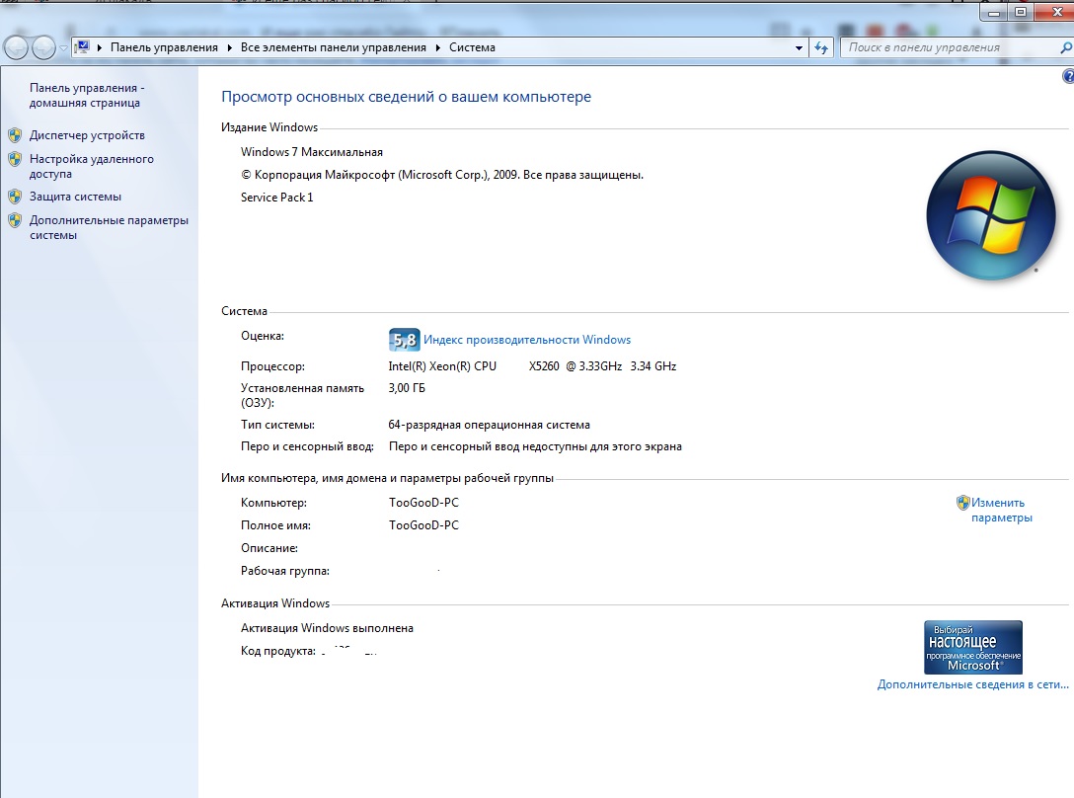Open Защита системы link

[75, 197]
